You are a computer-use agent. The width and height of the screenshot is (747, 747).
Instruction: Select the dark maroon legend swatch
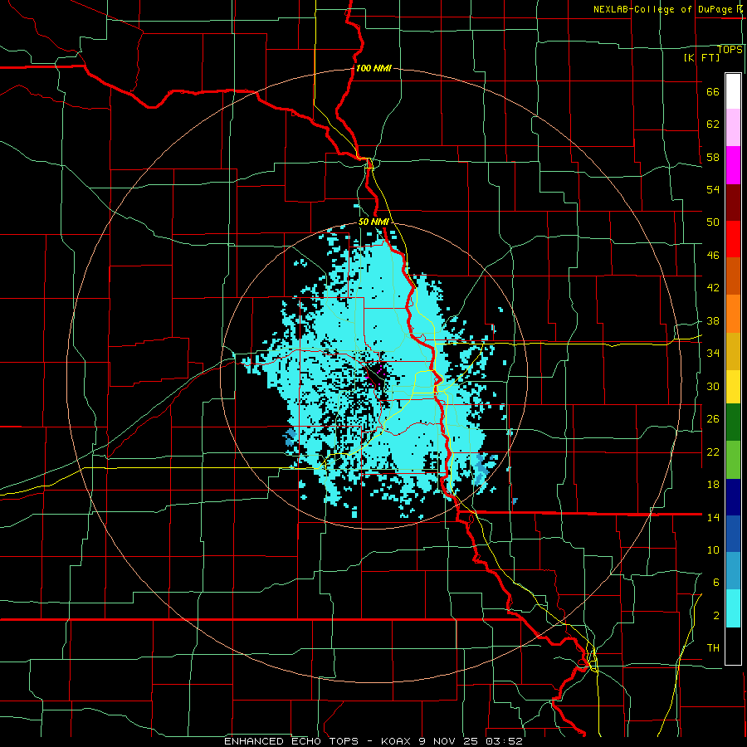[733, 202]
